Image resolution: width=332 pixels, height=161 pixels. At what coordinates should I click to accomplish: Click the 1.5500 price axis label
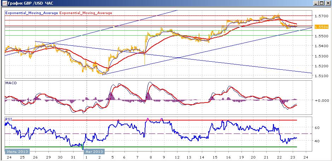point(321,36)
